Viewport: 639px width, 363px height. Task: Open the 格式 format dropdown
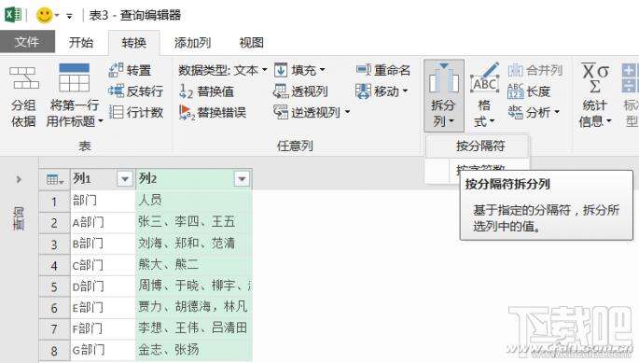(x=484, y=95)
